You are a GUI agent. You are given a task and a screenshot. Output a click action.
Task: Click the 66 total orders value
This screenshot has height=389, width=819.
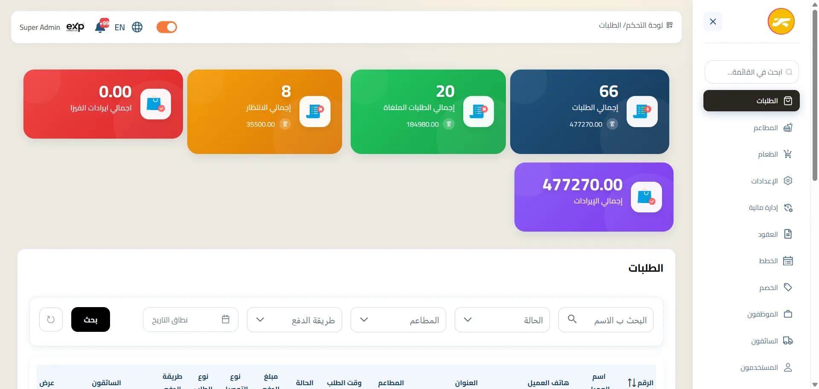[609, 91]
